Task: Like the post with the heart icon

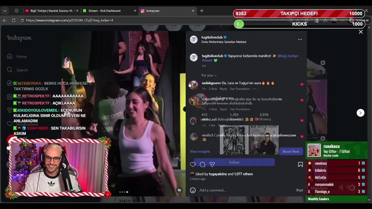Action: click(193, 165)
